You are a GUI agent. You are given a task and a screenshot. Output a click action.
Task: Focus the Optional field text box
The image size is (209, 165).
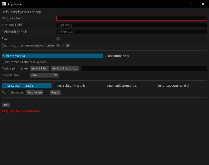(132, 25)
